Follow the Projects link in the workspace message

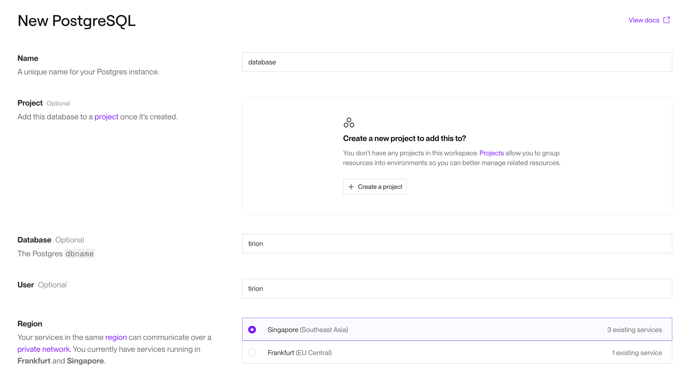pos(491,153)
